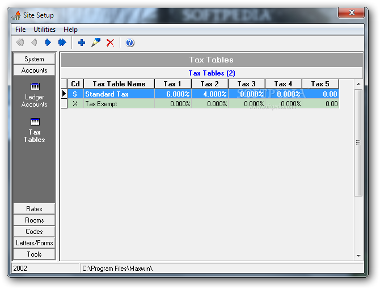This screenshot has width=380, height=289.
Task: Select the Tax Exempt row name
Action: click(x=119, y=103)
